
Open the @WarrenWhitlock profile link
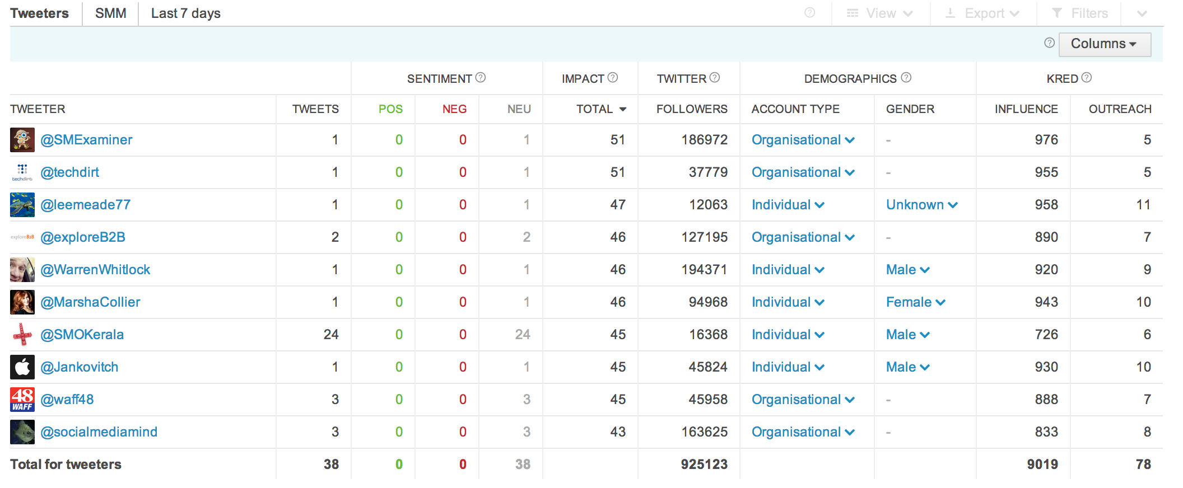(95, 270)
